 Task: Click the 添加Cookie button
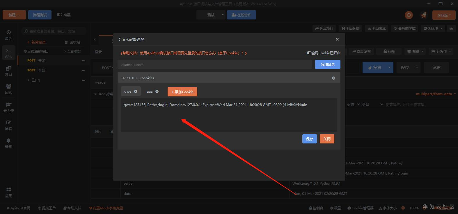point(182,92)
